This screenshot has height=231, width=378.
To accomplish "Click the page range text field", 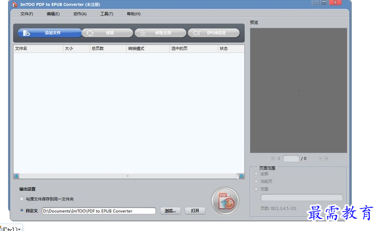I will click(302, 198).
